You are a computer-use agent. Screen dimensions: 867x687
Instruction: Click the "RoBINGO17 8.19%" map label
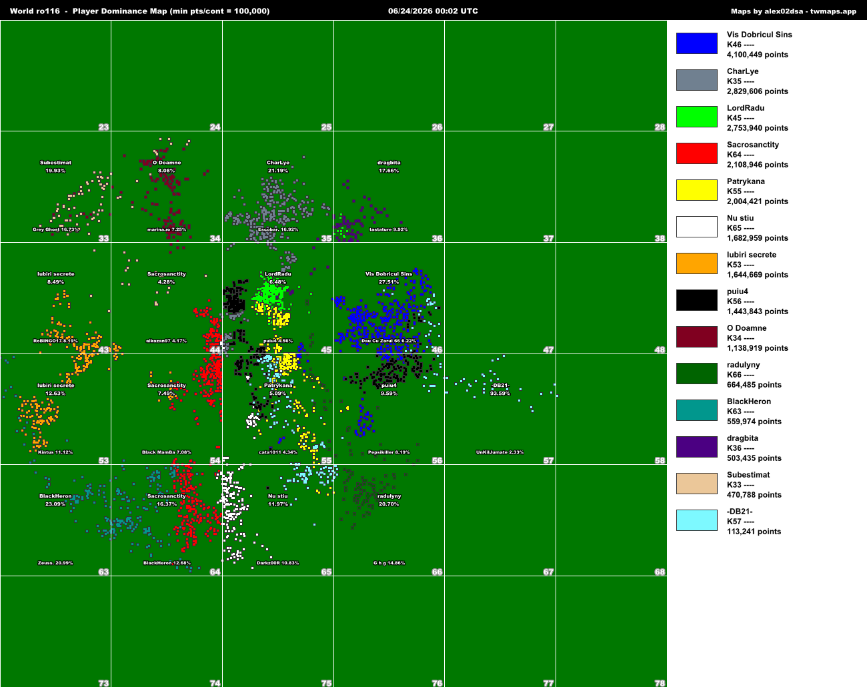pos(55,341)
